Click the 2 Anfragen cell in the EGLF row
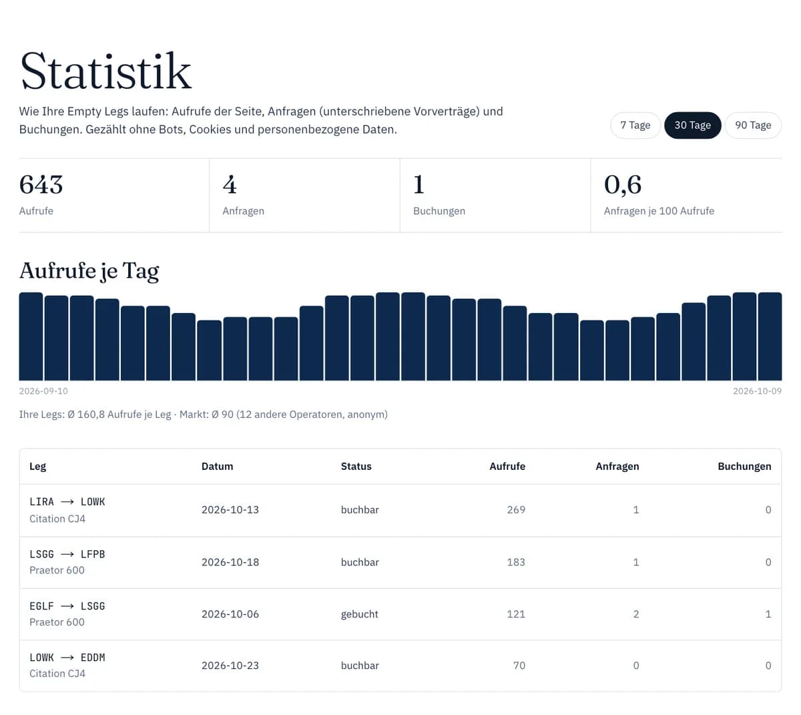The width and height of the screenshot is (801, 715). point(636,614)
